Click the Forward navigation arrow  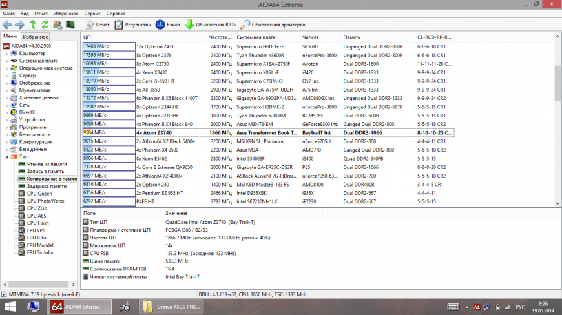coord(19,25)
